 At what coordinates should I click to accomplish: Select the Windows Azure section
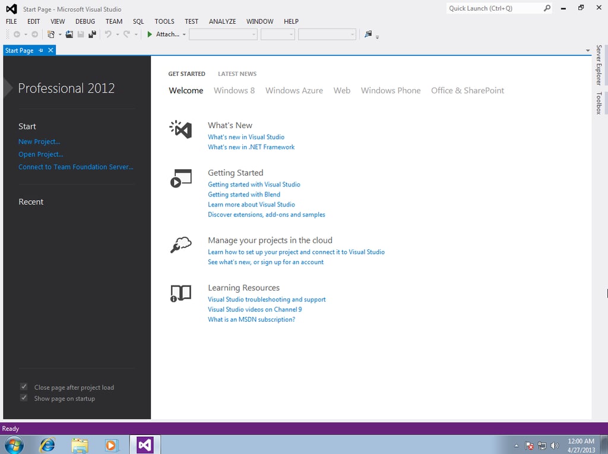point(294,90)
